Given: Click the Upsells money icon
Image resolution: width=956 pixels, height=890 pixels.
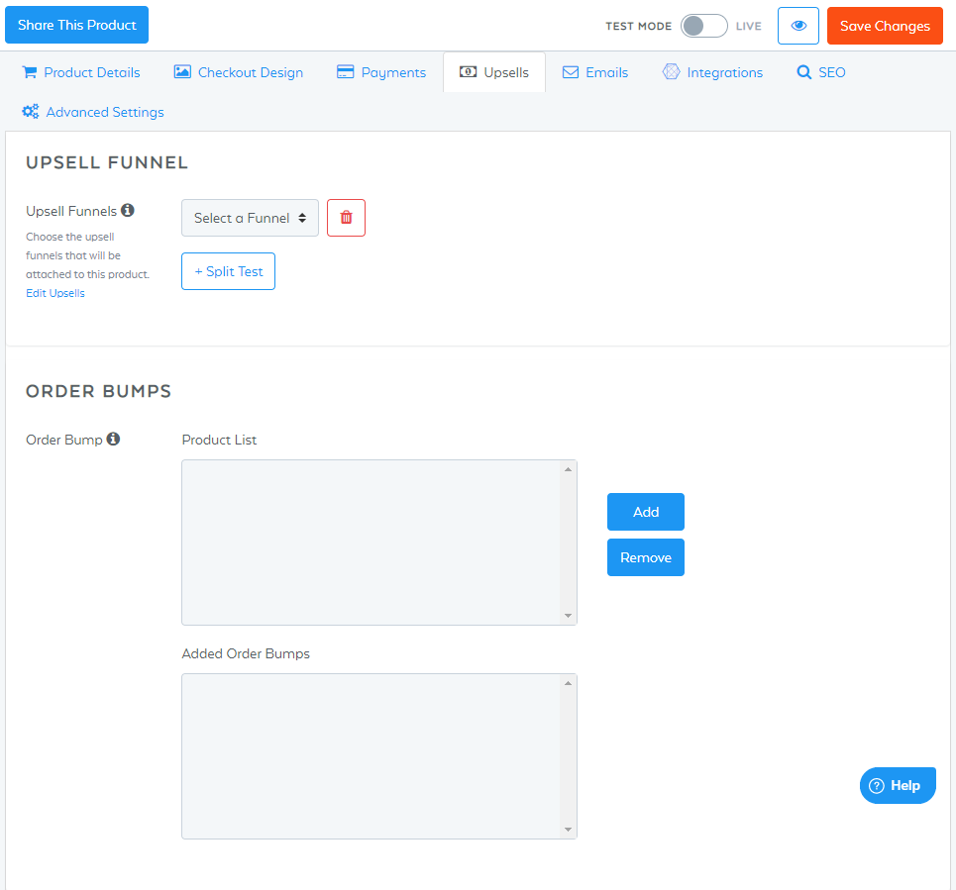Looking at the screenshot, I should 468,72.
